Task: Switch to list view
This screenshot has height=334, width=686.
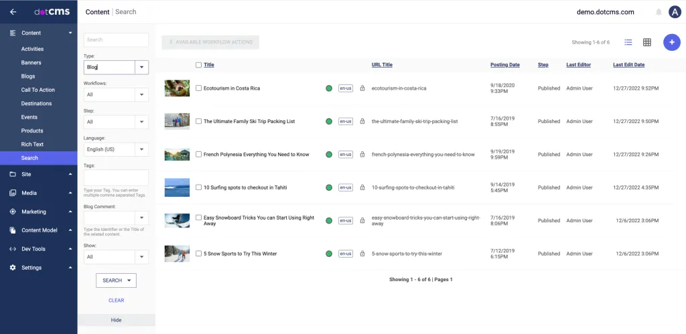Action: pyautogui.click(x=628, y=42)
